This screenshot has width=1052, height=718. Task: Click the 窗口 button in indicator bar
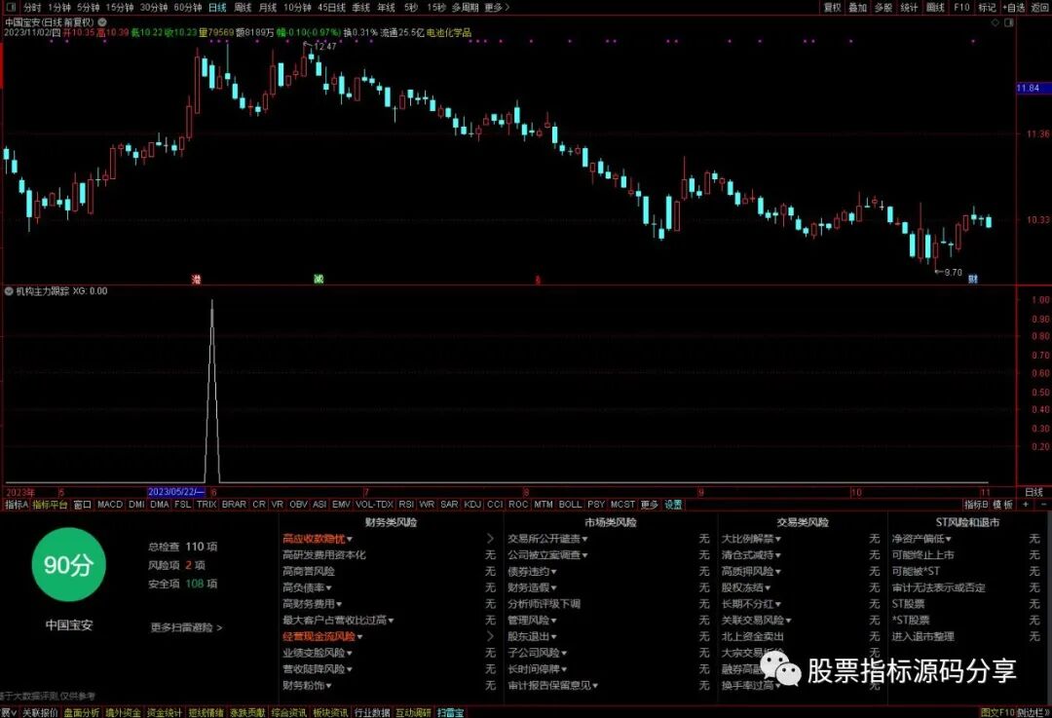pos(82,504)
